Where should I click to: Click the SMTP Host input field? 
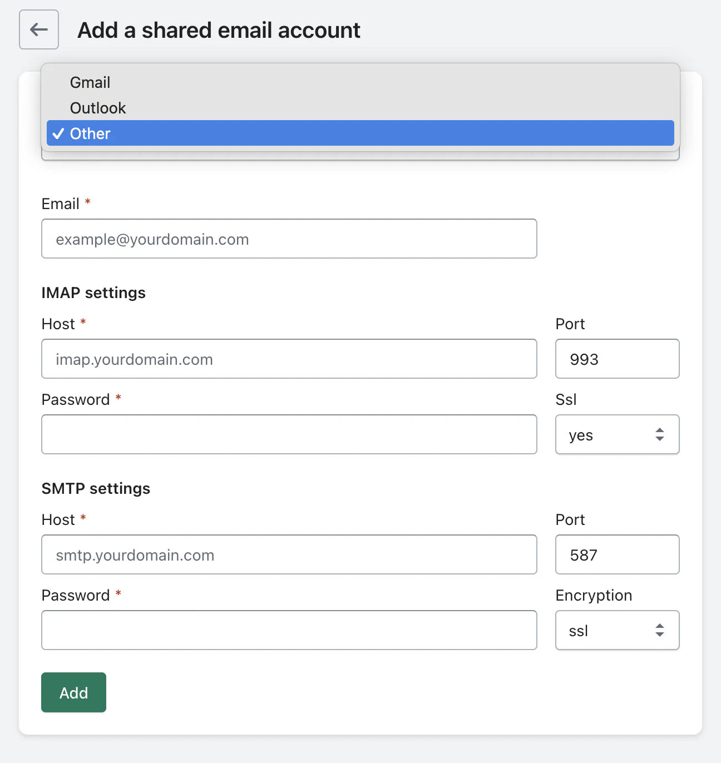(x=289, y=554)
